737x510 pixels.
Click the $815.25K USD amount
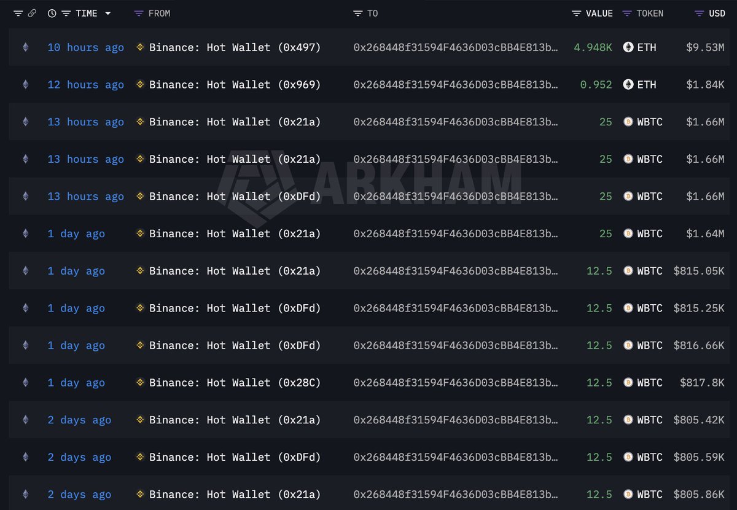point(699,308)
